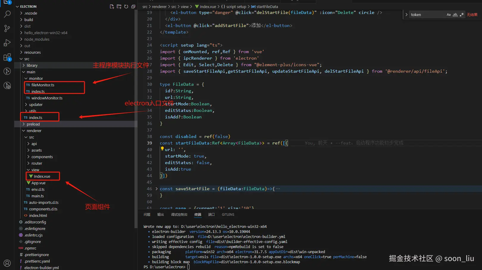Switch to the GITLENS panel tab
The height and width of the screenshot is (270, 482).
coord(228,215)
